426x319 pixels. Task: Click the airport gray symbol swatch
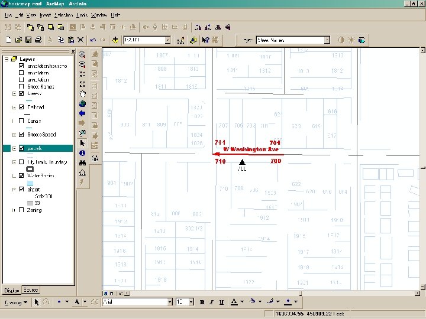(x=30, y=203)
